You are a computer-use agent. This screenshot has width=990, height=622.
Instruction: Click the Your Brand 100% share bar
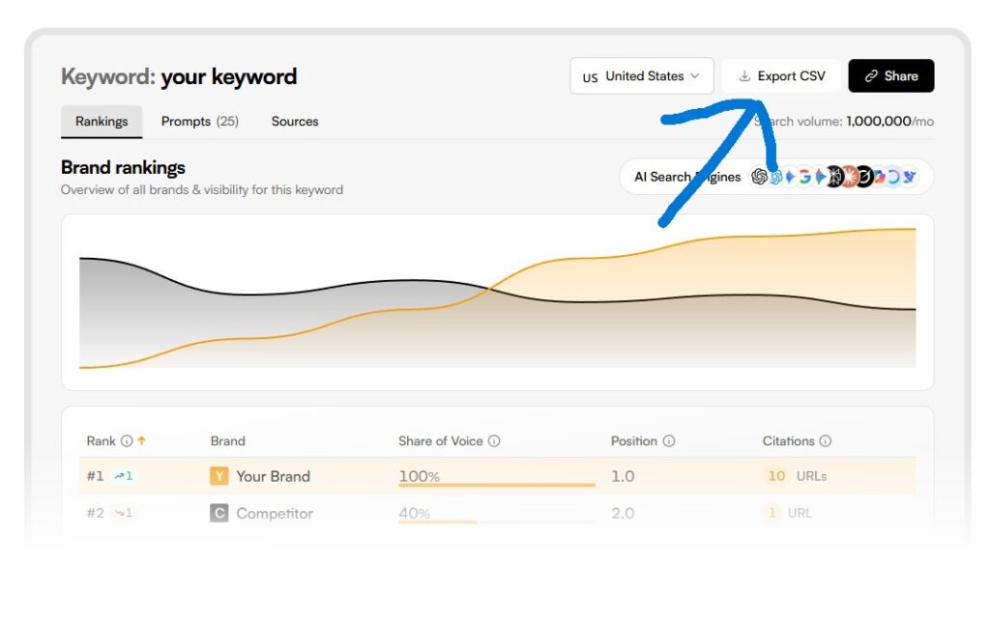[x=496, y=484]
